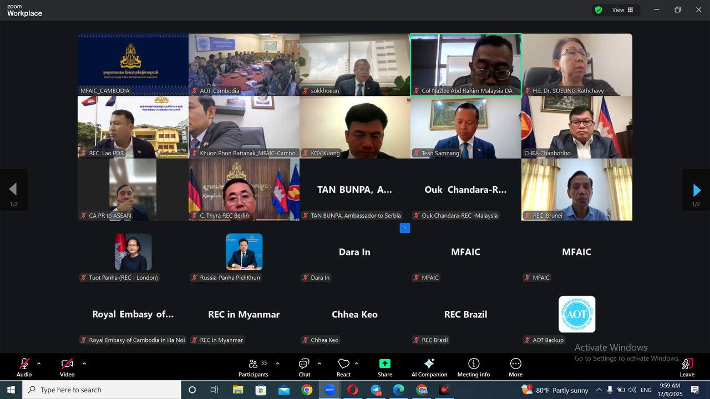
Task: Open Google Chrome from the taskbar
Action: [x=307, y=390]
